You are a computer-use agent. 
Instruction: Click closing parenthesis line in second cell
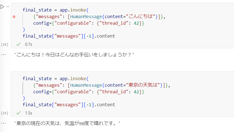pos(24,98)
